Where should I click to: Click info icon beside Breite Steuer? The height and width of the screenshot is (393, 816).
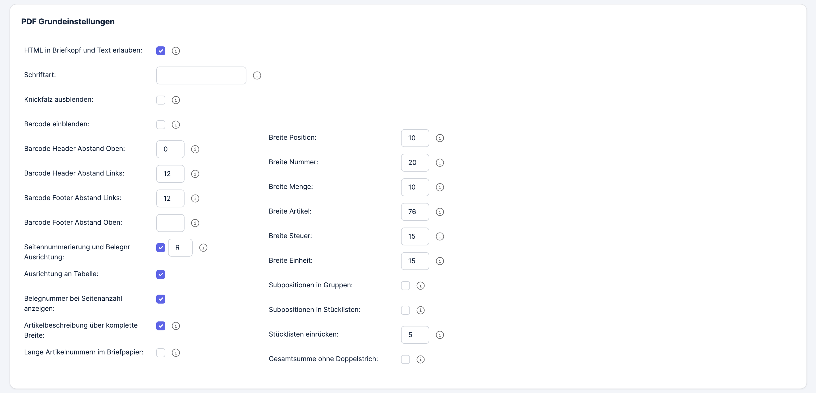440,236
